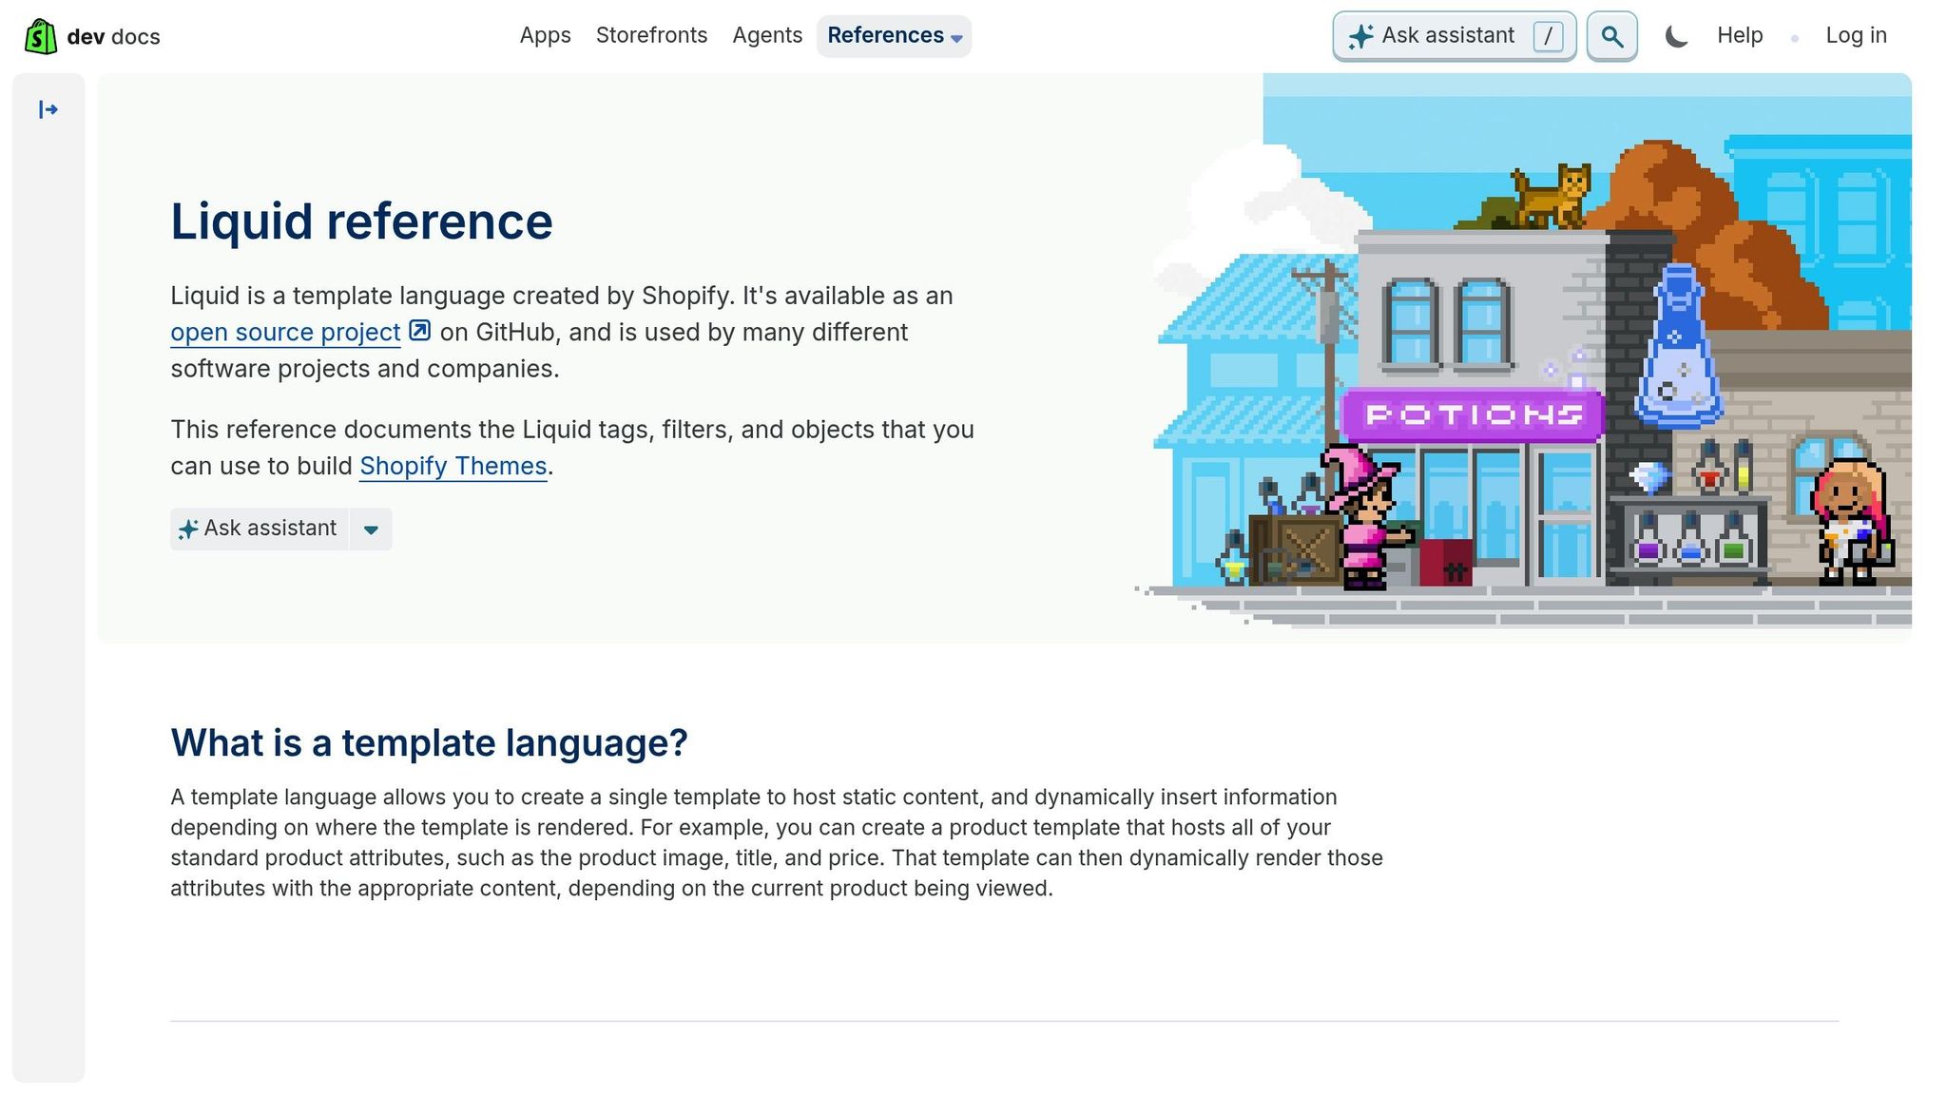
Task: Click the slash shortcut key badge
Action: 1548,36
